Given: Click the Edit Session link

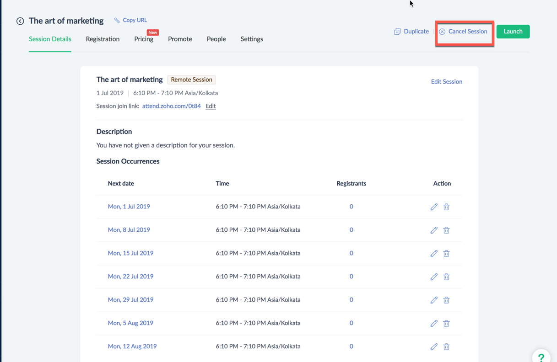Looking at the screenshot, I should (x=446, y=82).
